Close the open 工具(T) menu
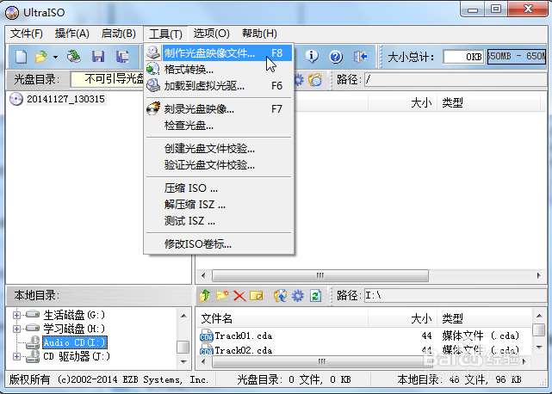This screenshot has width=552, height=394. [x=165, y=34]
